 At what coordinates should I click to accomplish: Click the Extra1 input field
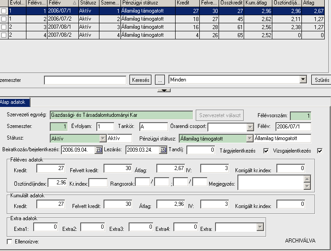pyautogui.click(x=45, y=227)
